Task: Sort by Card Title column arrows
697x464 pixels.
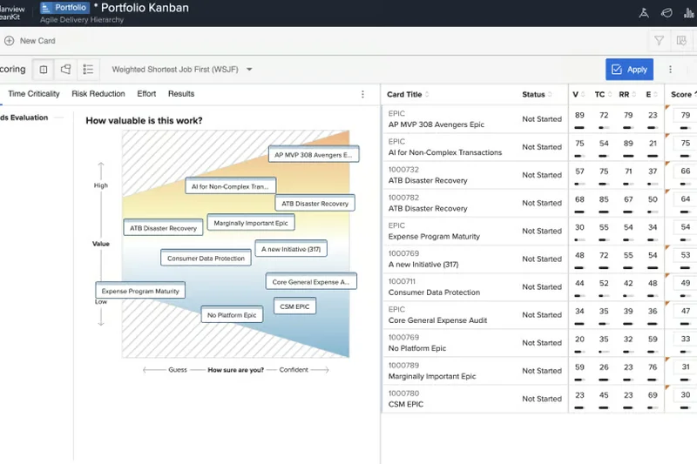Action: pos(427,94)
